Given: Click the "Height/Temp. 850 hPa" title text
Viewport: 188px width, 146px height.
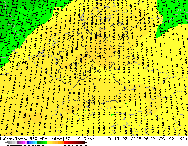Looking at the screenshot, I should pyautogui.click(x=23, y=139).
